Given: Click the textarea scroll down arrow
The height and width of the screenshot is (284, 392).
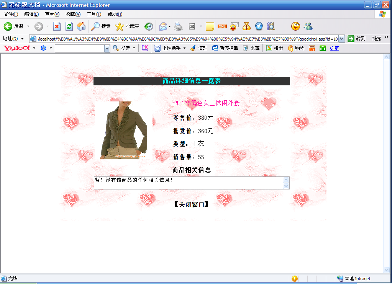Looking at the screenshot, I should [x=286, y=186].
